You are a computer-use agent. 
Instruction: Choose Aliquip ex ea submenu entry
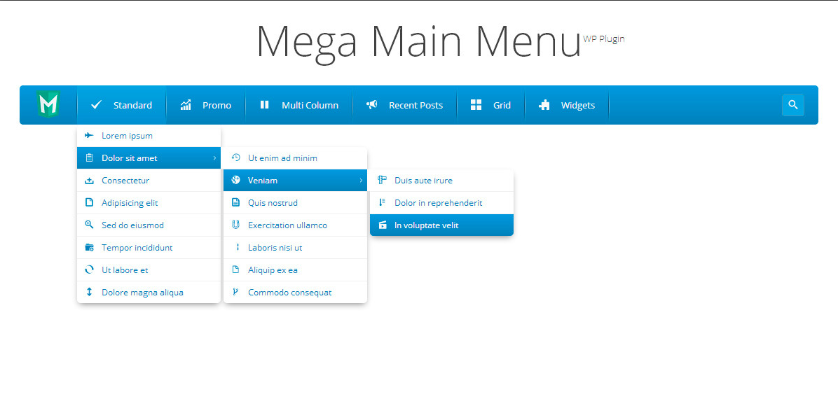pos(295,270)
